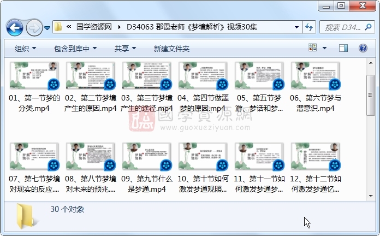Click player badge icon on file 12 thumbnail
Image resolution: width=380 pixels, height=236 pixels.
coord(335,166)
